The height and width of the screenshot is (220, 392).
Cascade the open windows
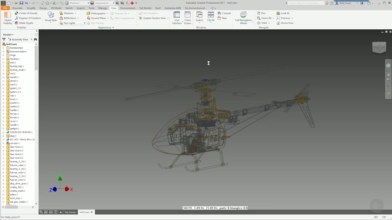tap(224, 13)
